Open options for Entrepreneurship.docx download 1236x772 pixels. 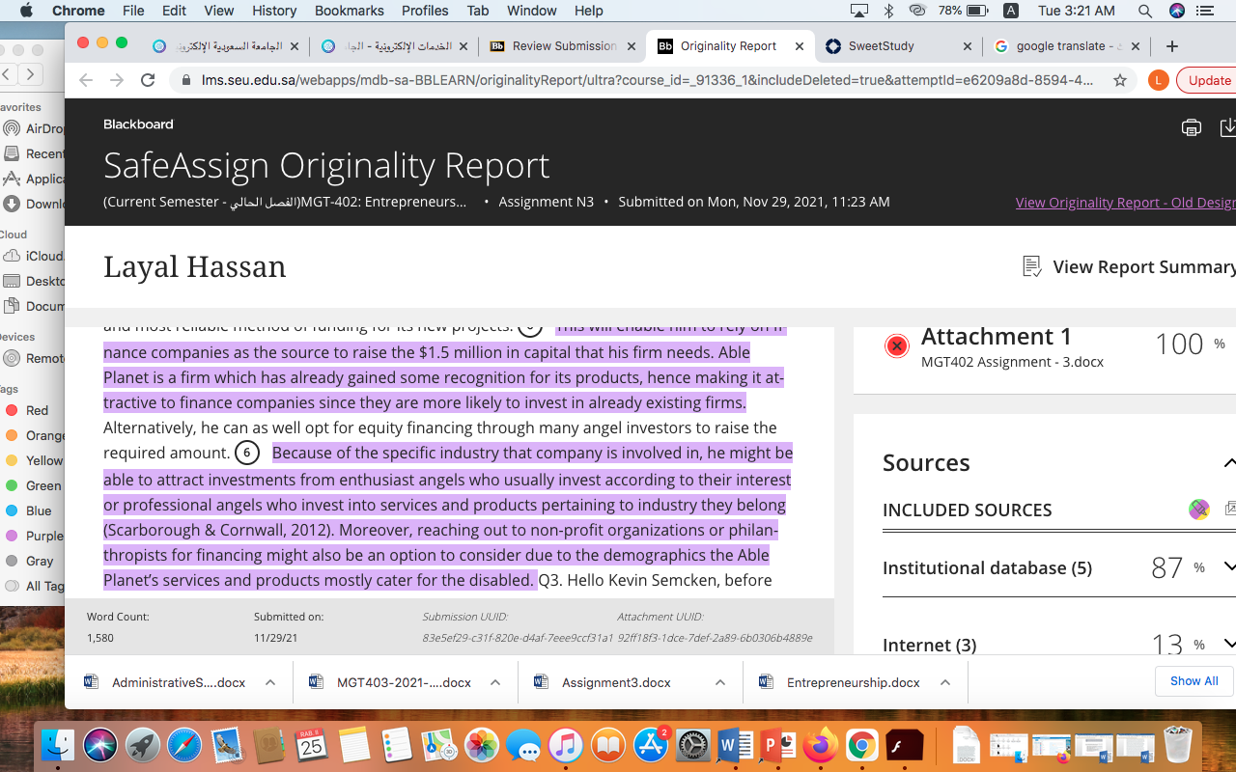pos(945,682)
